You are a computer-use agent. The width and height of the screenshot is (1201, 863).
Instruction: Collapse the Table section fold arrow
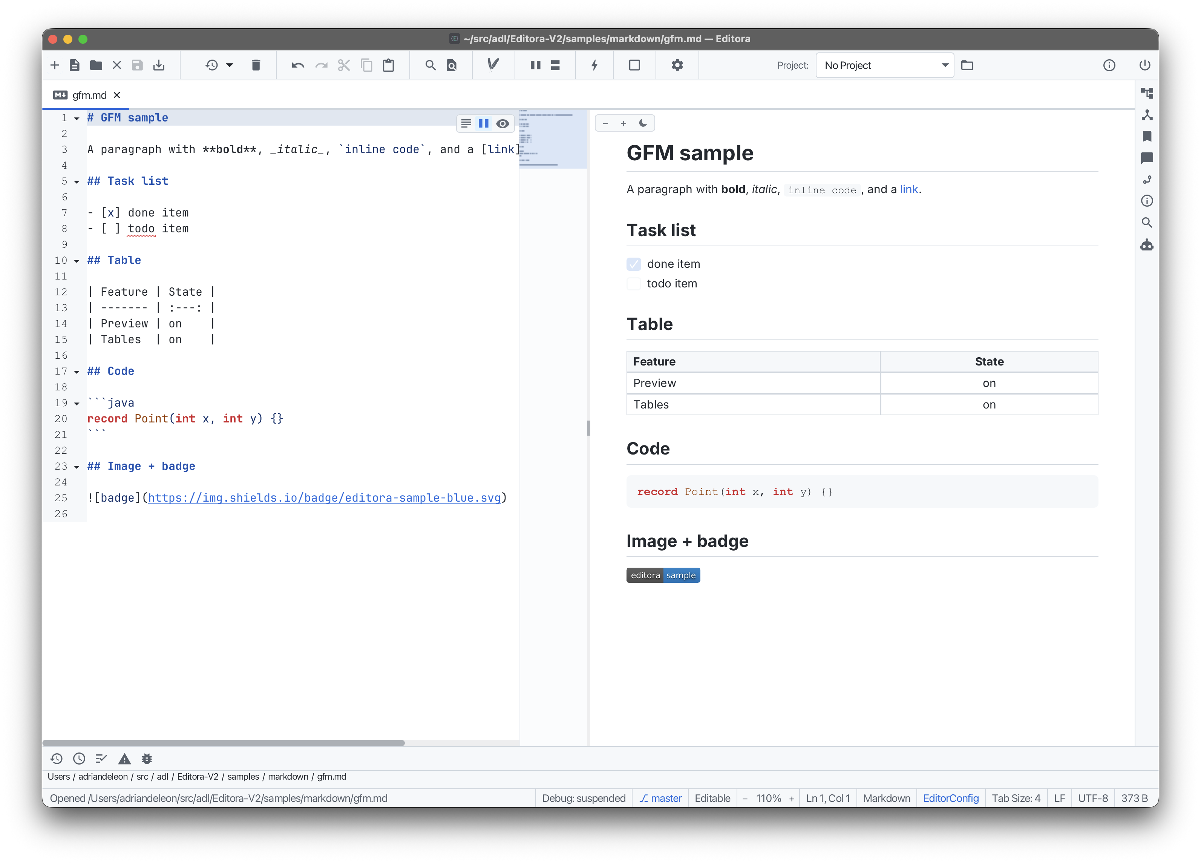[x=77, y=261]
